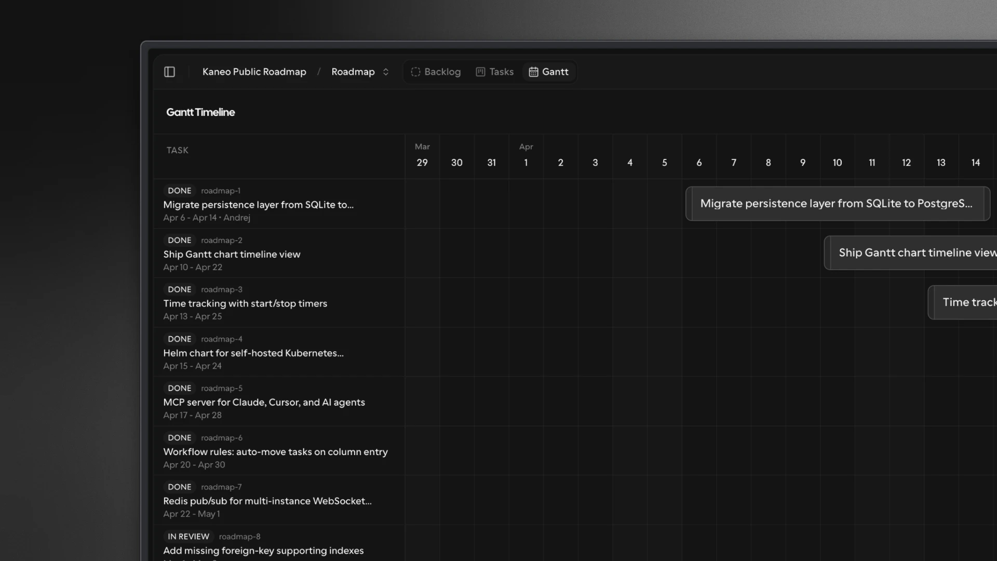This screenshot has width=997, height=561.
Task: Toggle the sidebar panel icon
Action: pos(169,72)
